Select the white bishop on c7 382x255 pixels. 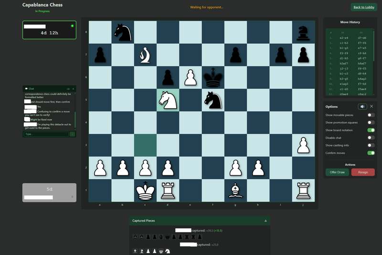pos(145,55)
